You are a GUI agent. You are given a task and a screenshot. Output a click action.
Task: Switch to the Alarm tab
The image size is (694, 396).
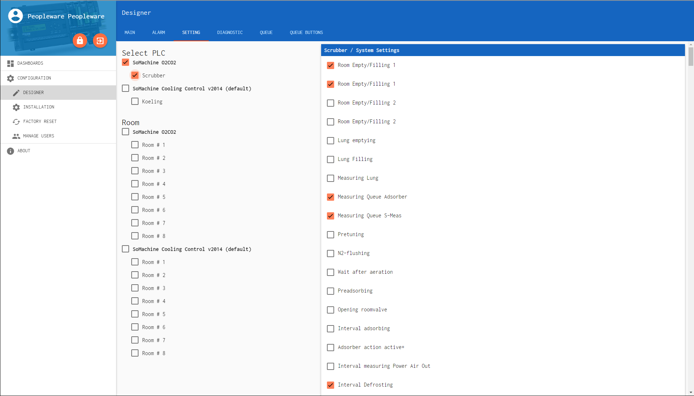pyautogui.click(x=158, y=33)
